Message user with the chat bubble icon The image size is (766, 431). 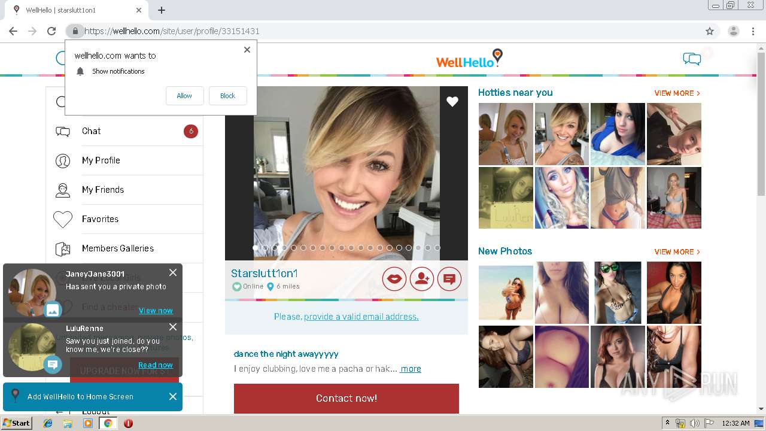click(449, 278)
